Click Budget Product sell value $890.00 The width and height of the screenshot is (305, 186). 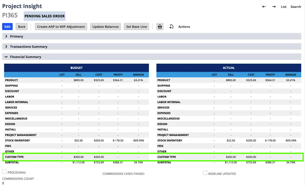pyautogui.click(x=78, y=80)
